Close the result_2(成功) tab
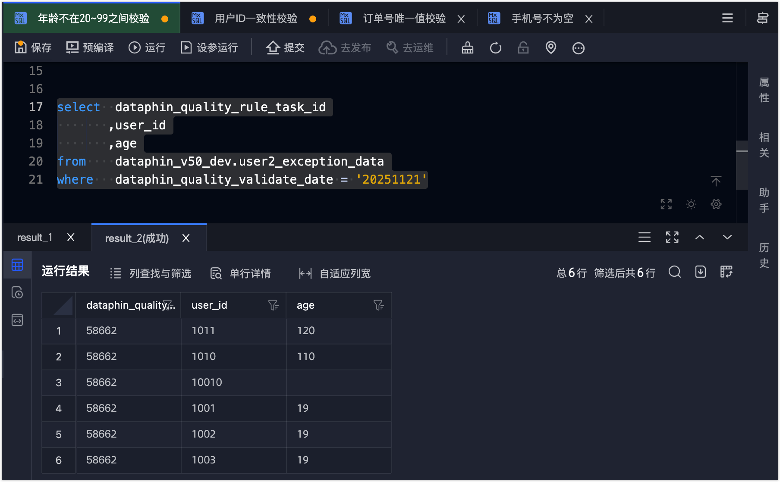This screenshot has width=780, height=482. pyautogui.click(x=186, y=238)
